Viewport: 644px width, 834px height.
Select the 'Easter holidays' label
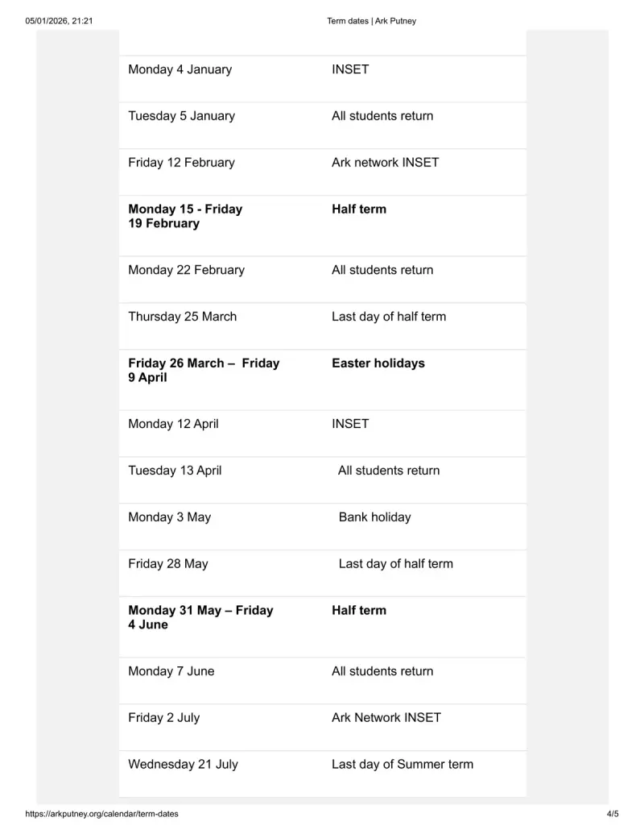378,363
